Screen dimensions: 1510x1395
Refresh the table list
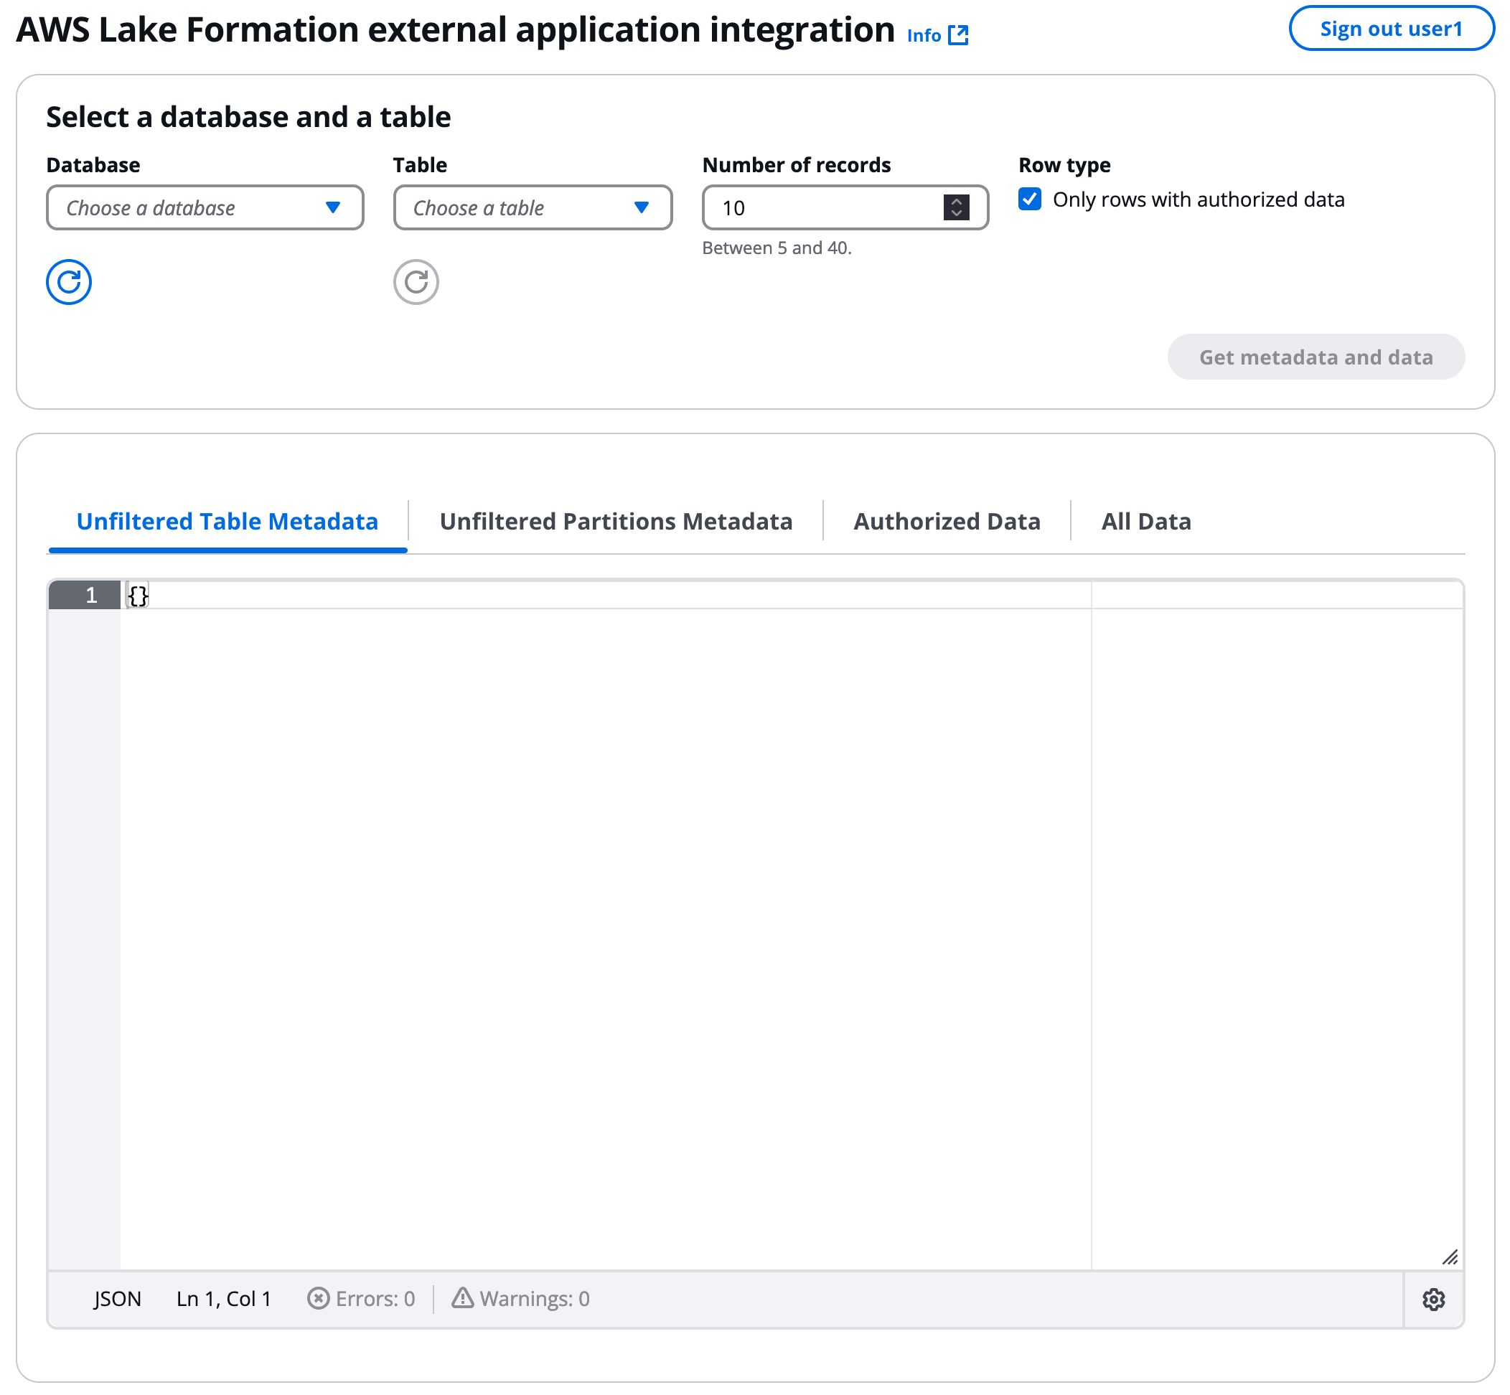(416, 281)
